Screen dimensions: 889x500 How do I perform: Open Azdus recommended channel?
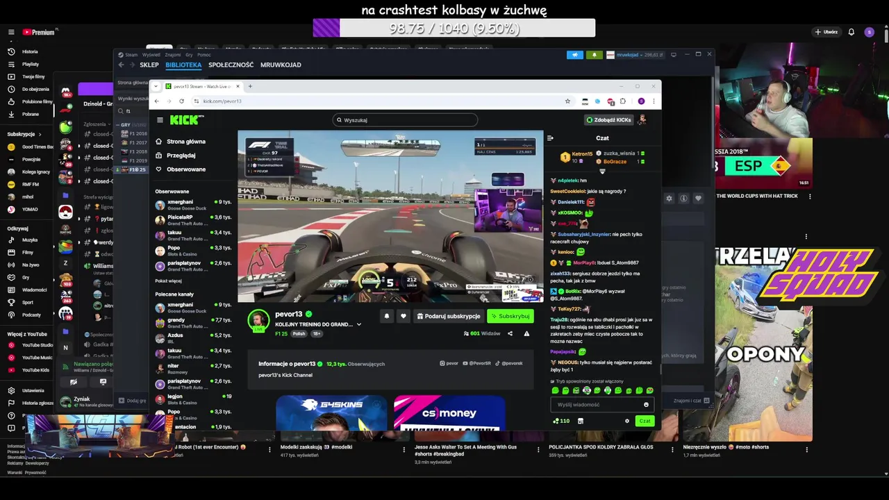click(193, 338)
